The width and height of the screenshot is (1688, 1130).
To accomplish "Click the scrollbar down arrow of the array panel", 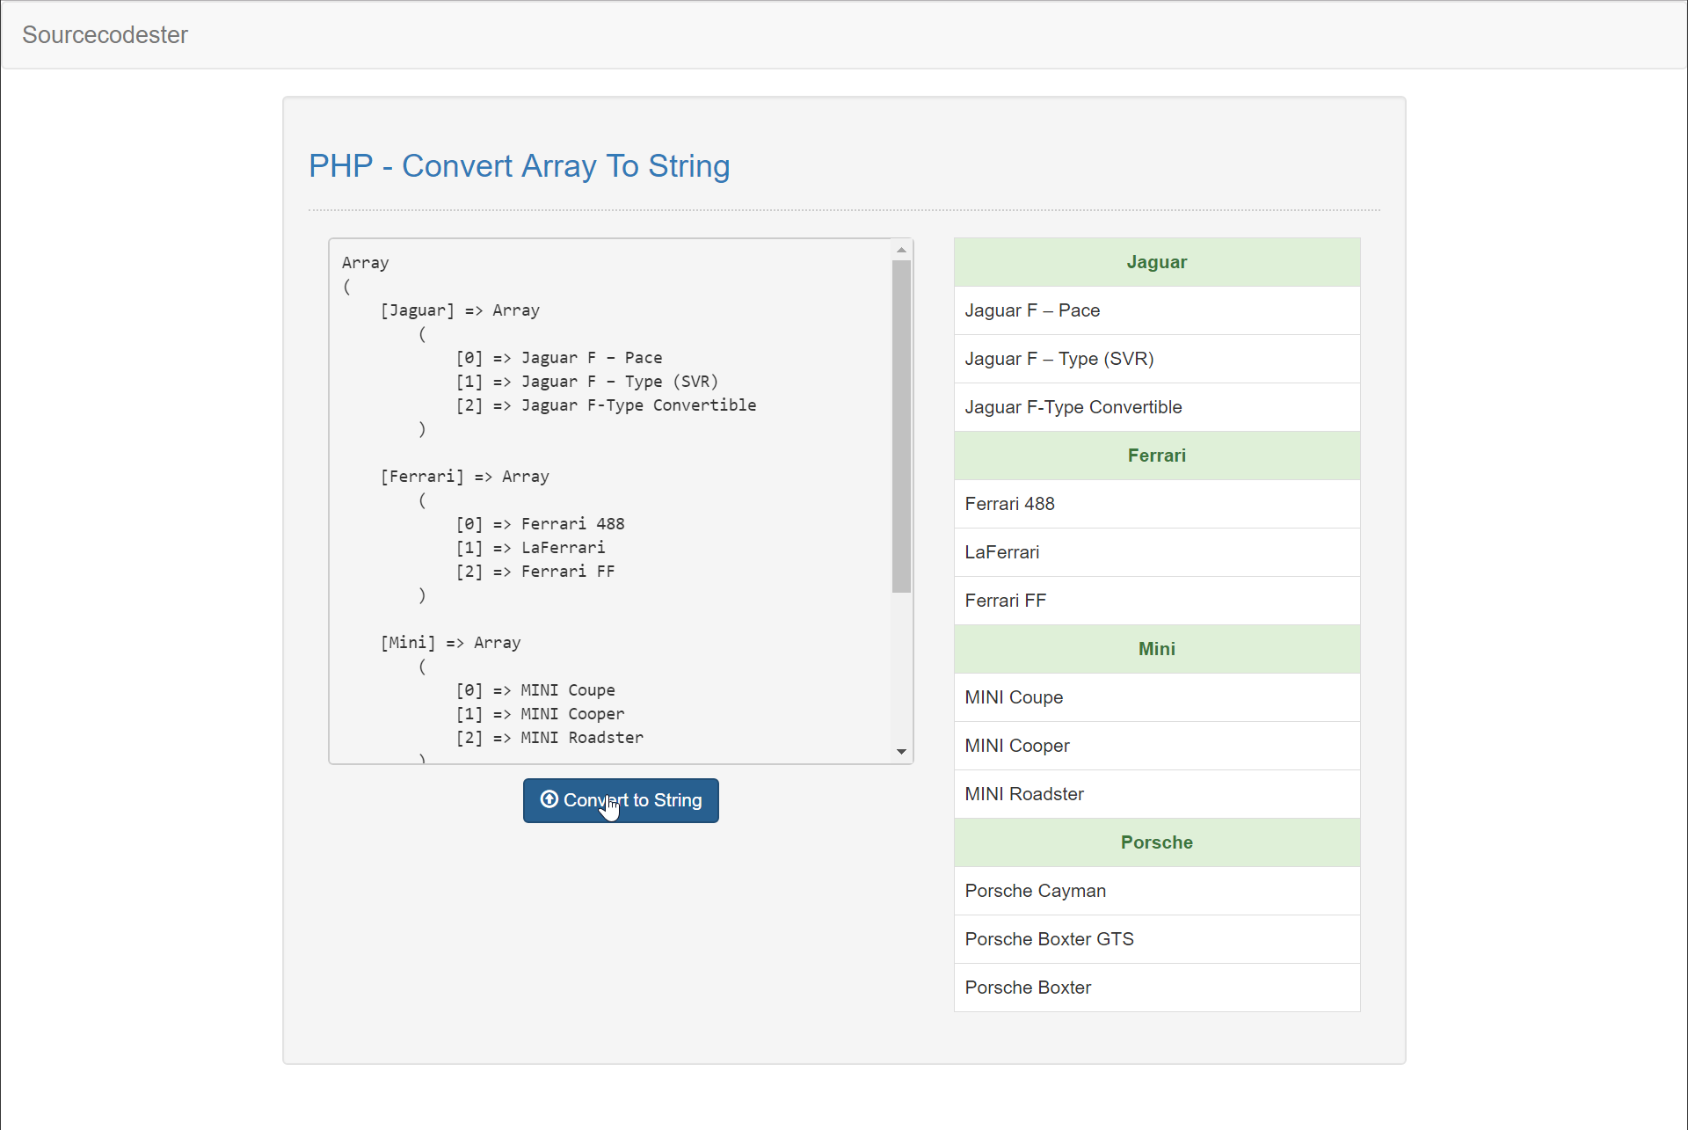I will click(x=901, y=752).
